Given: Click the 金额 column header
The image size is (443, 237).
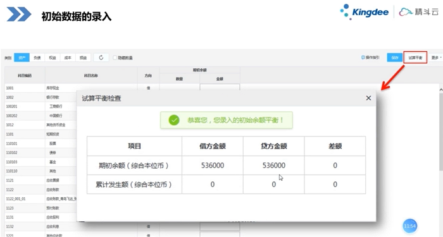Looking at the screenshot, I should pyautogui.click(x=220, y=79).
